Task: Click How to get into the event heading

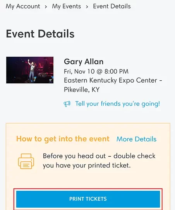Action: click(63, 139)
